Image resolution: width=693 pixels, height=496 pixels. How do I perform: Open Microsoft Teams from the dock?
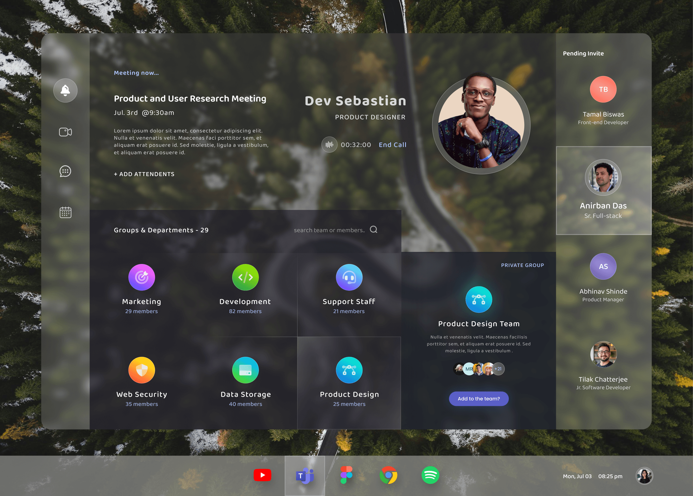tap(305, 476)
